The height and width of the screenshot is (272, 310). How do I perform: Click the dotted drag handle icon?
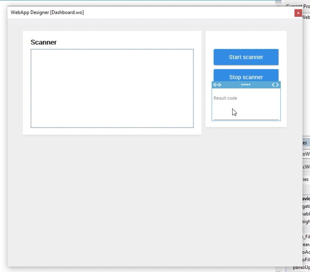[246, 85]
